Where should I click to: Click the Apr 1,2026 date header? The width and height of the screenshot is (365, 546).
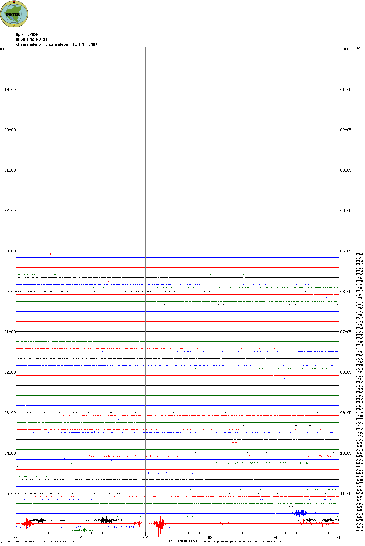(27, 35)
